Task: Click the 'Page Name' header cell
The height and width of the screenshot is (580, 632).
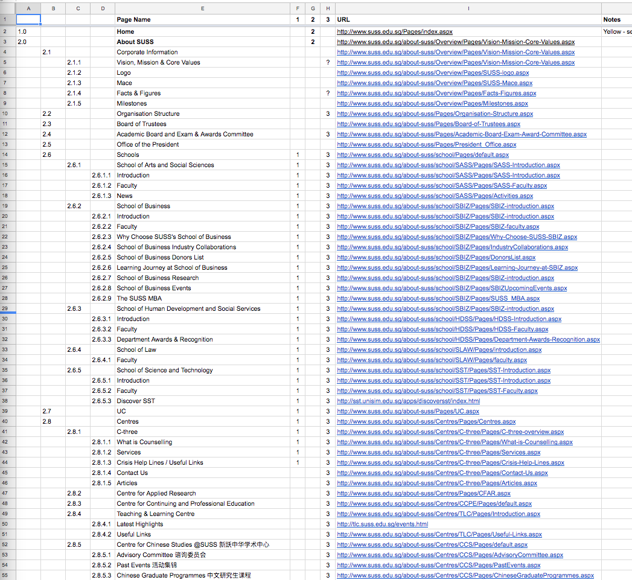Action: (x=202, y=19)
